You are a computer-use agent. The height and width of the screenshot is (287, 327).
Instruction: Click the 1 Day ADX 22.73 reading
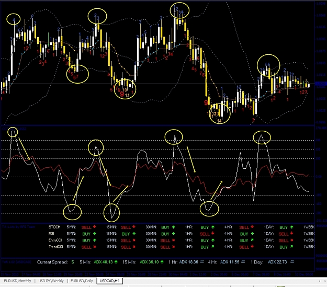[x=277, y=262]
